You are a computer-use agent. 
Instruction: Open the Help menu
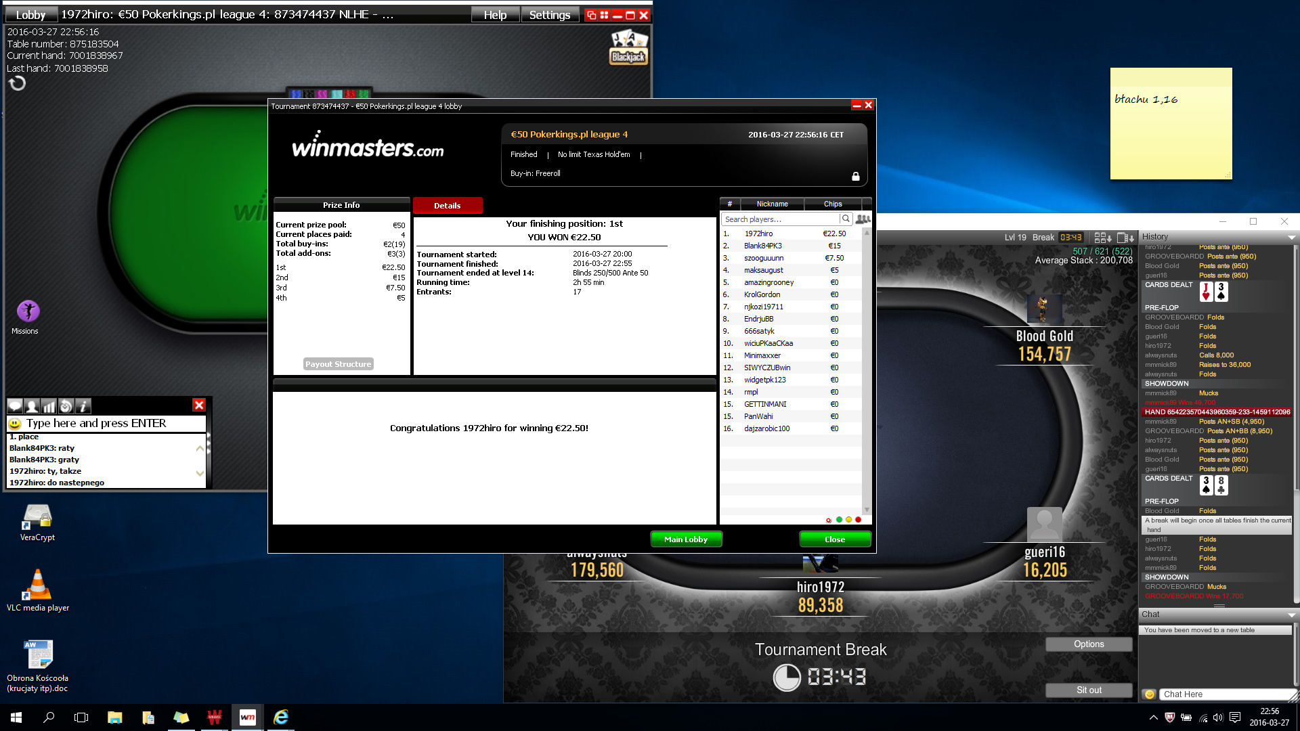[495, 15]
